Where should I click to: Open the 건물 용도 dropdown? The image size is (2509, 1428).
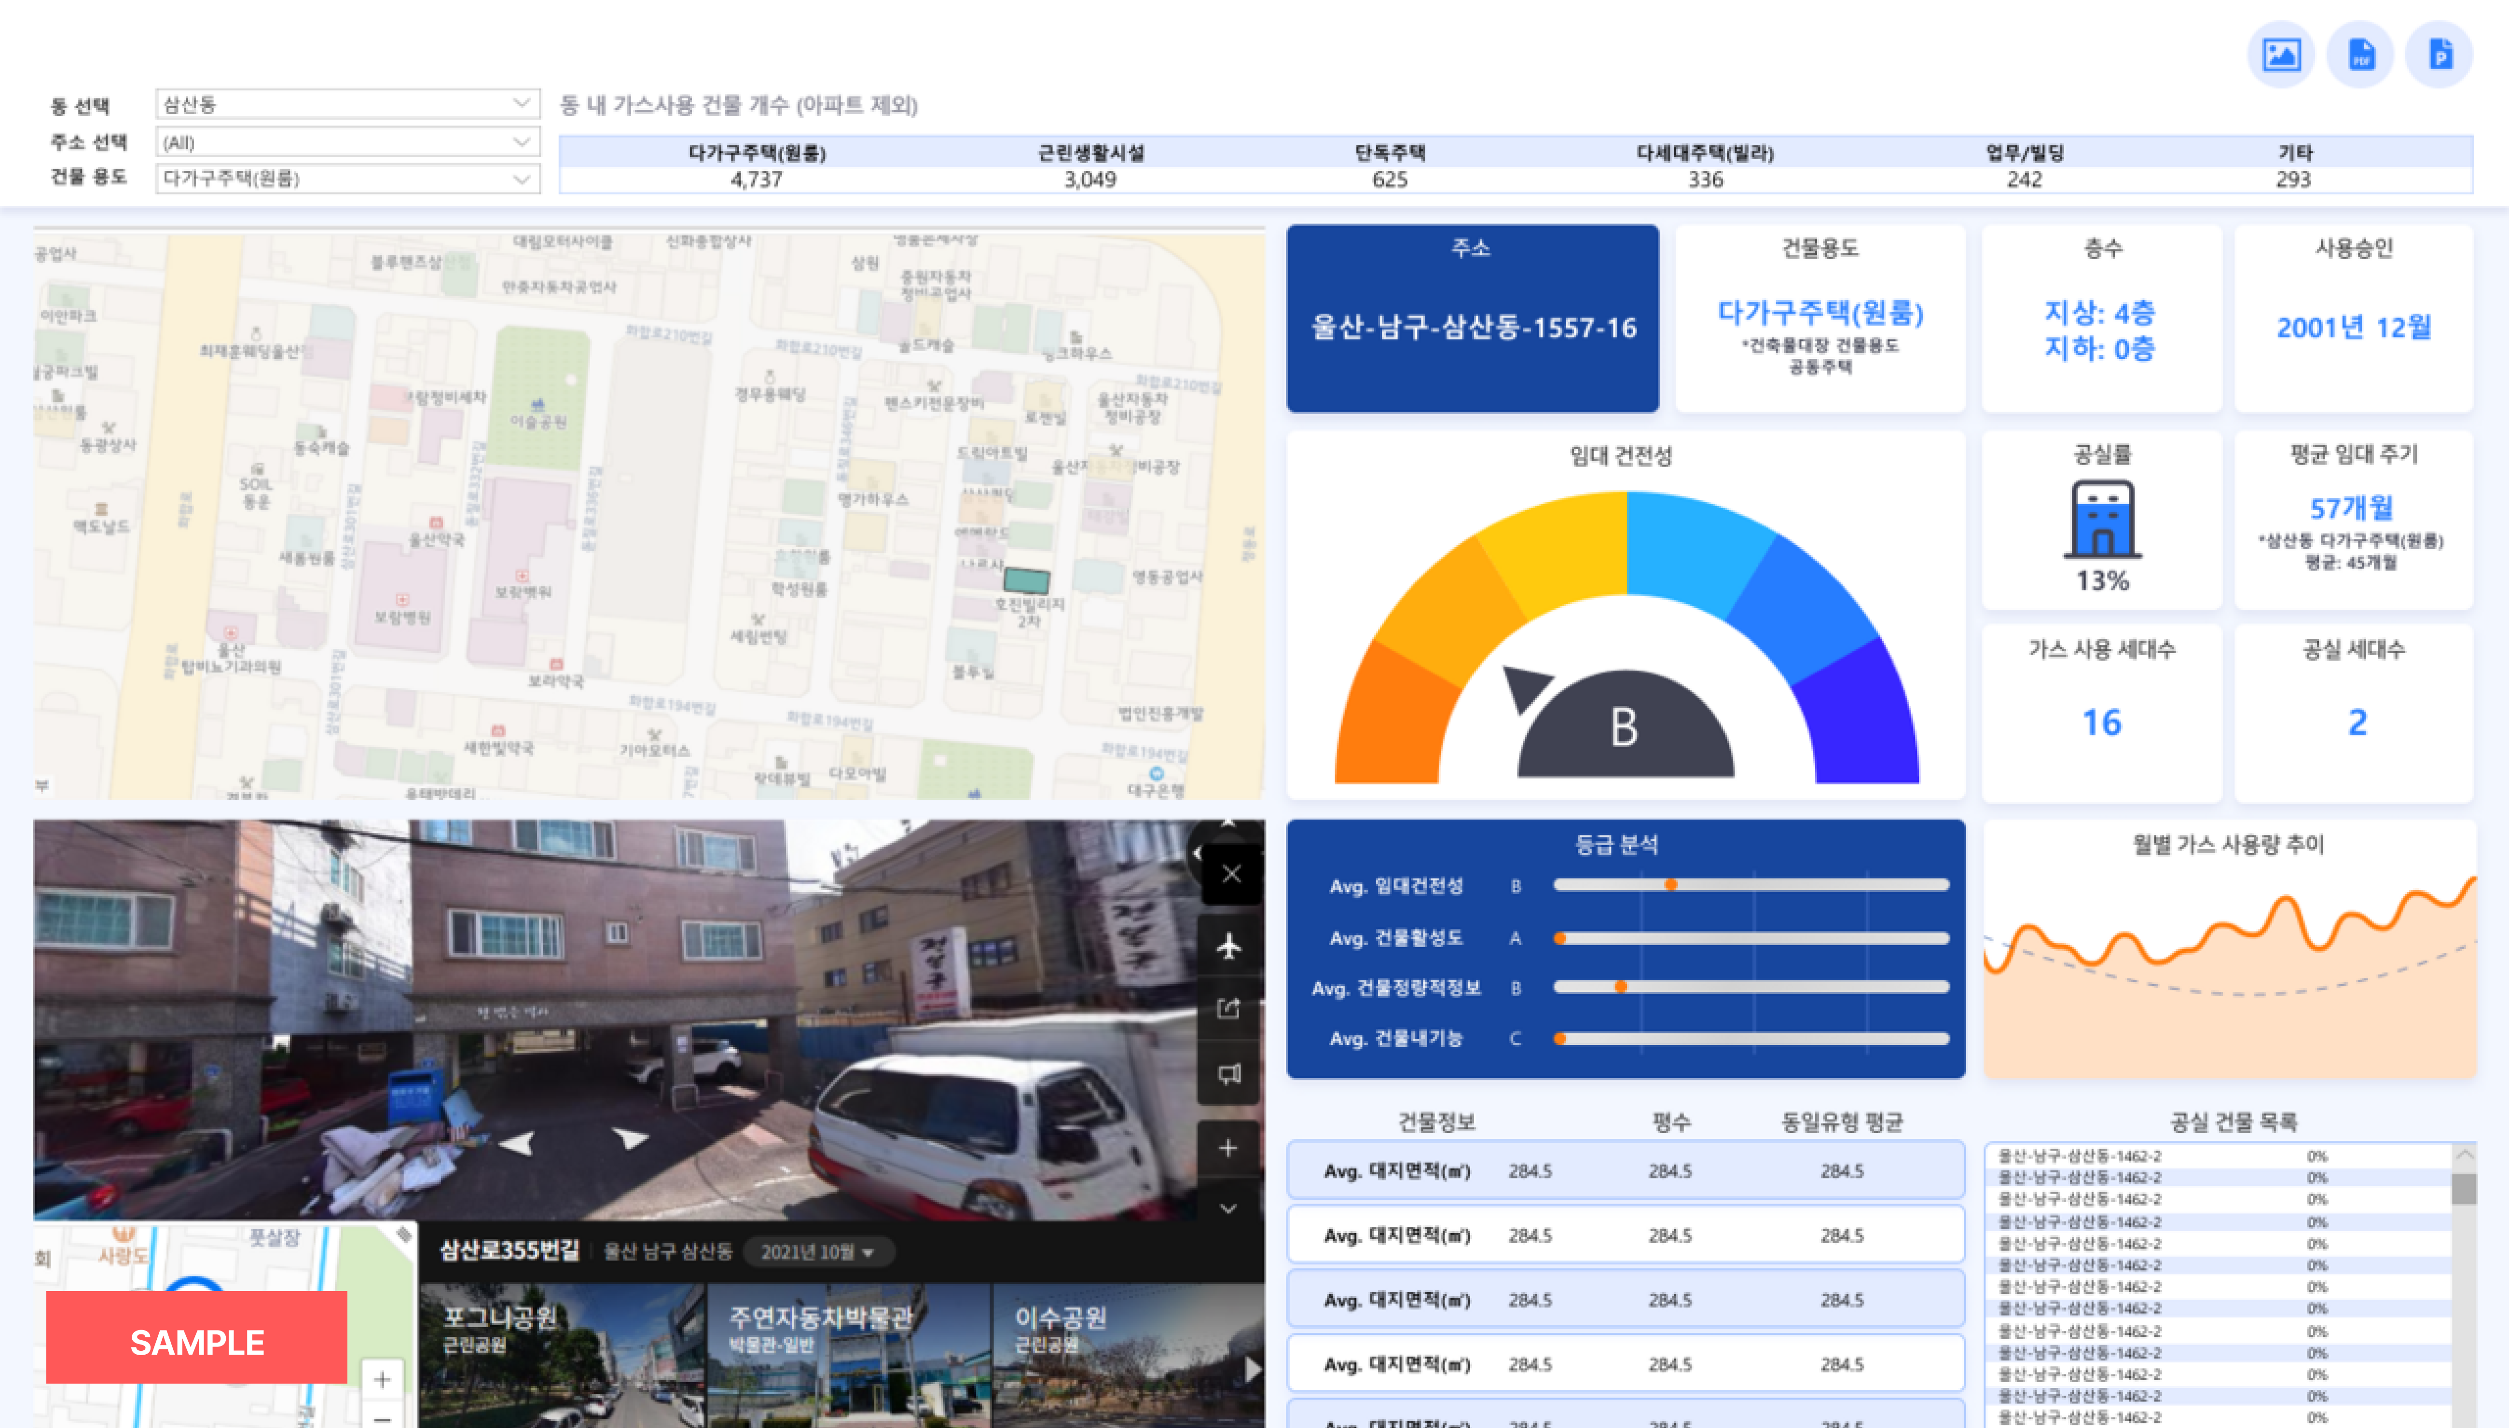[347, 178]
